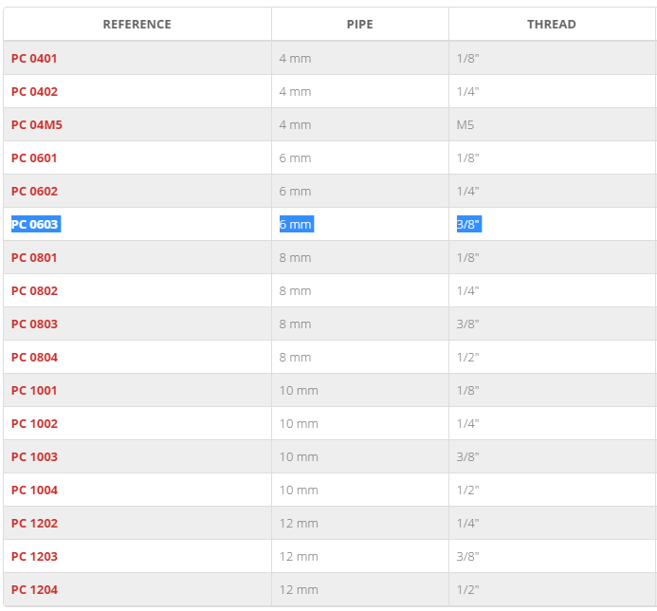
Task: Open the PC 0402 reference link
Action: [x=34, y=91]
